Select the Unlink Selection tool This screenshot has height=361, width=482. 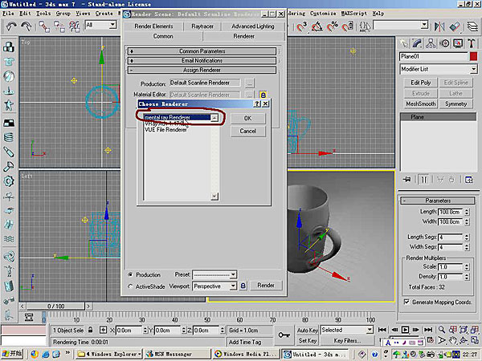click(x=59, y=26)
